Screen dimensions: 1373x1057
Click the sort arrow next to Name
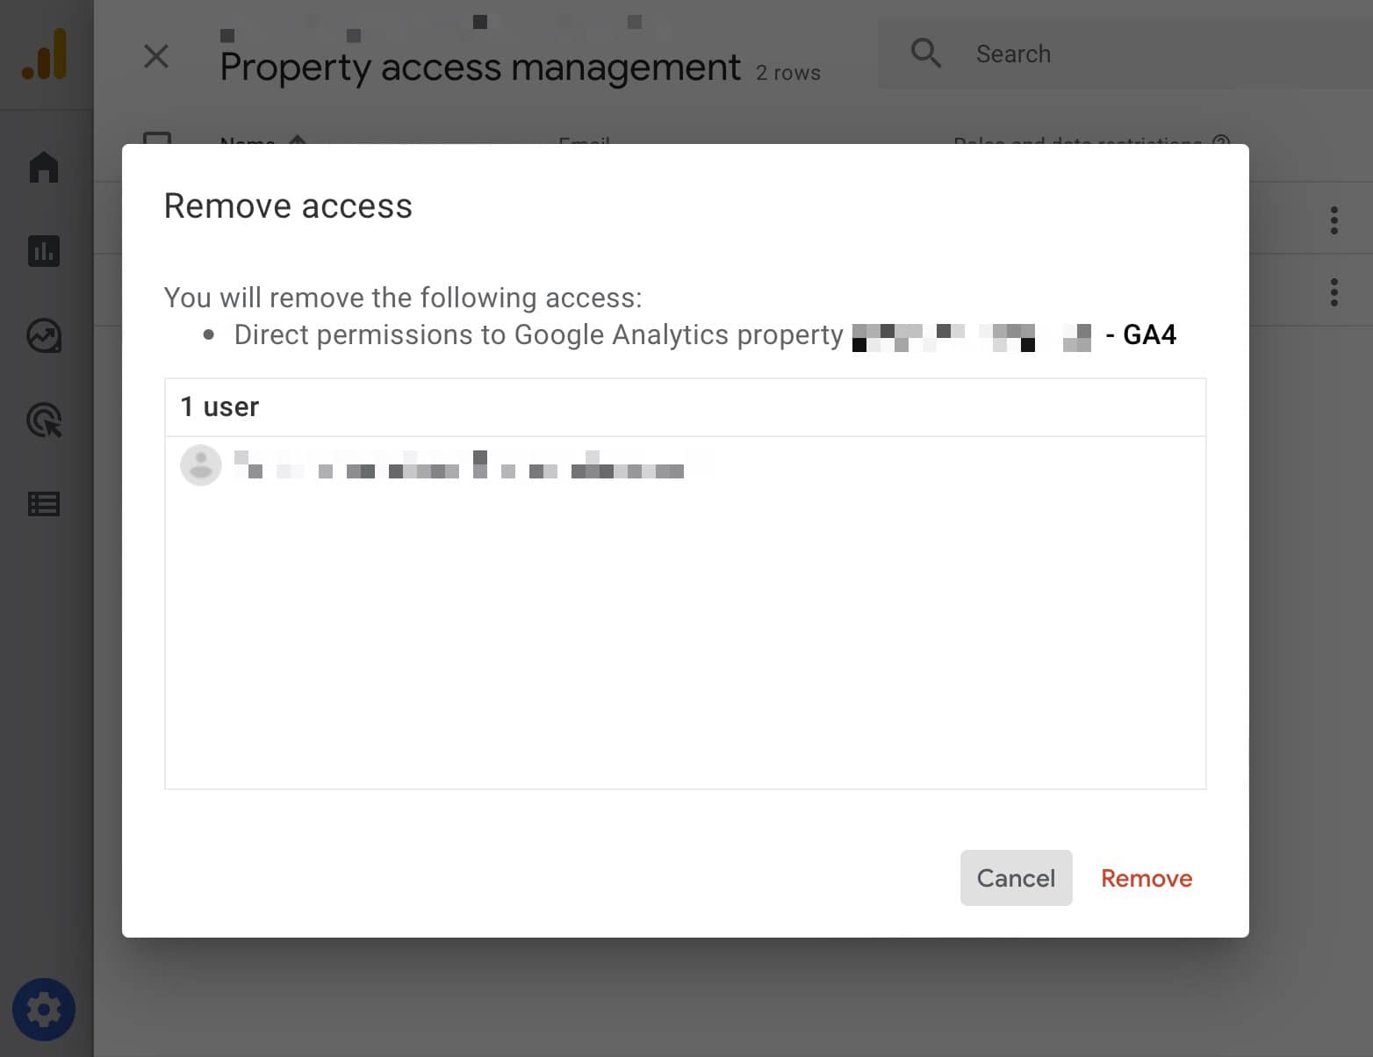point(297,142)
